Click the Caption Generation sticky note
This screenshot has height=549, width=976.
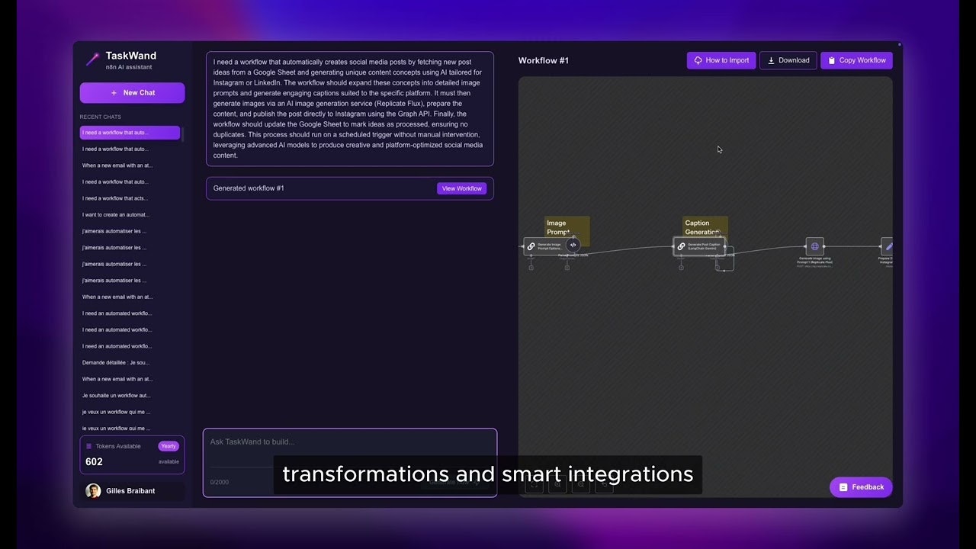point(705,227)
